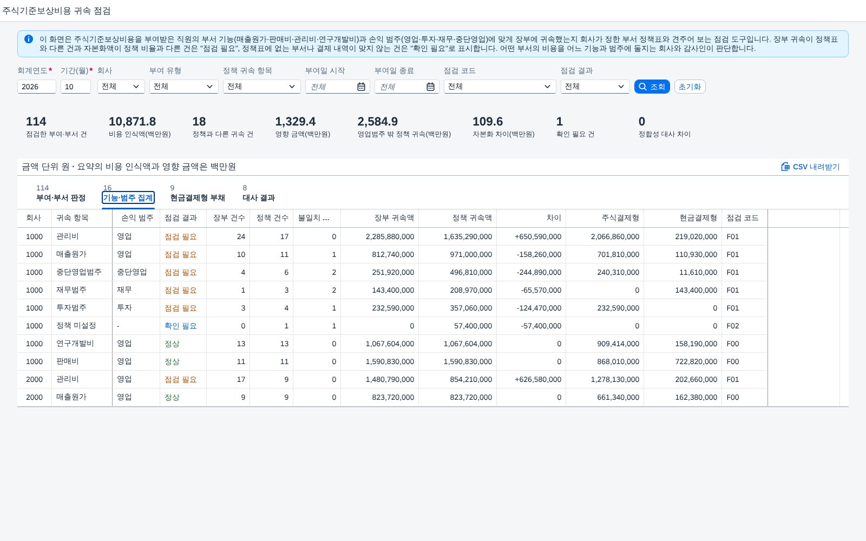The image size is (866, 541).
Task: Sort by the 점검 결과 column header
Action: pos(183,218)
